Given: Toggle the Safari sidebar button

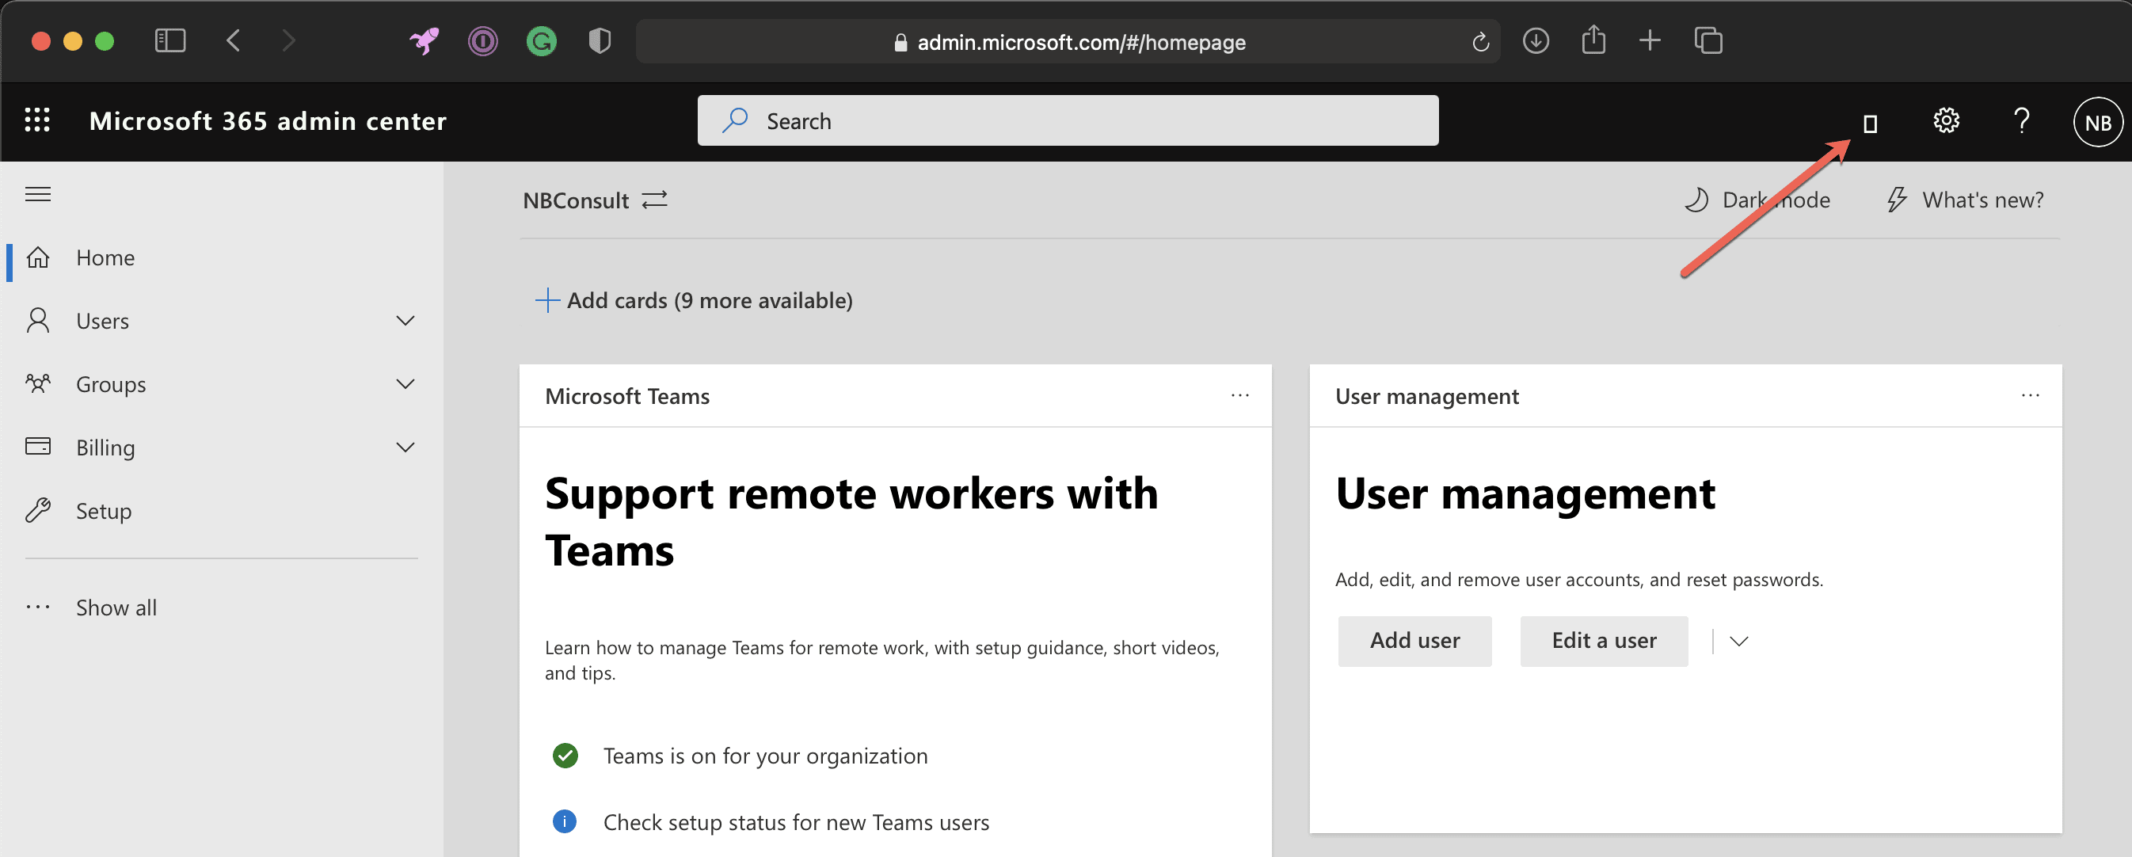Looking at the screenshot, I should pos(170,40).
